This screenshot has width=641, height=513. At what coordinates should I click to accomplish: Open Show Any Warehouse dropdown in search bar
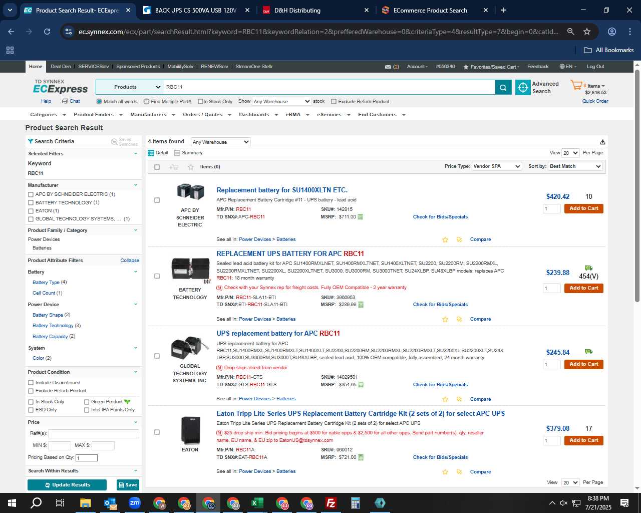pos(282,101)
